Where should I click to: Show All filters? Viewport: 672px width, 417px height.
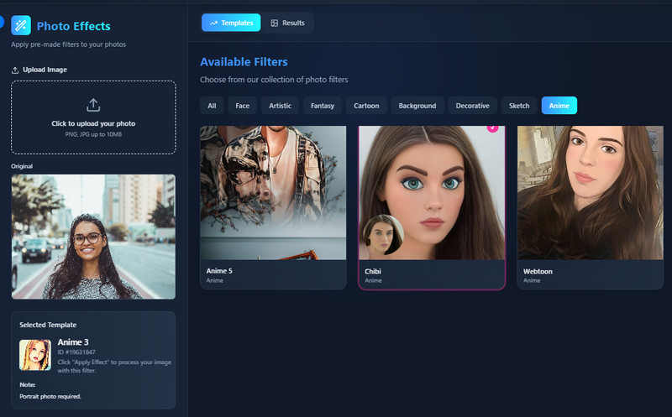coord(212,106)
